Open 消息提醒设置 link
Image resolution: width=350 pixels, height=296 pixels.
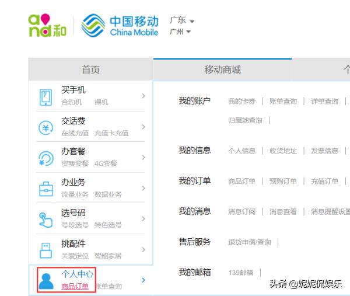330,211
